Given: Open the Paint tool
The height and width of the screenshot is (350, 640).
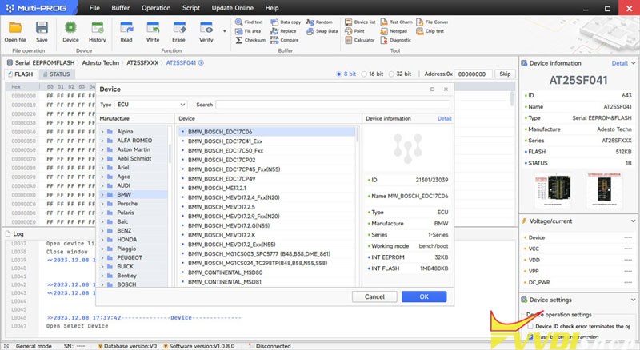Looking at the screenshot, I should [x=354, y=31].
